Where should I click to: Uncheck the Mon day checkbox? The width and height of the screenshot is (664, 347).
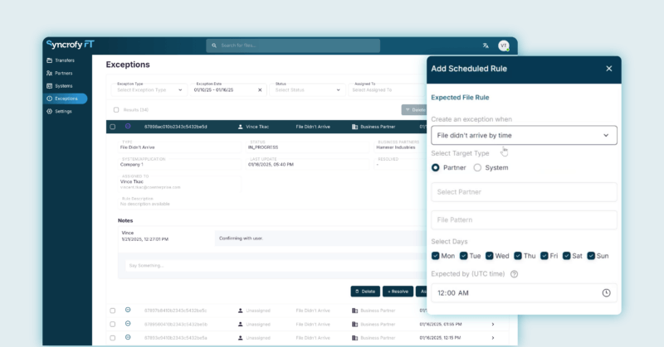pos(436,256)
